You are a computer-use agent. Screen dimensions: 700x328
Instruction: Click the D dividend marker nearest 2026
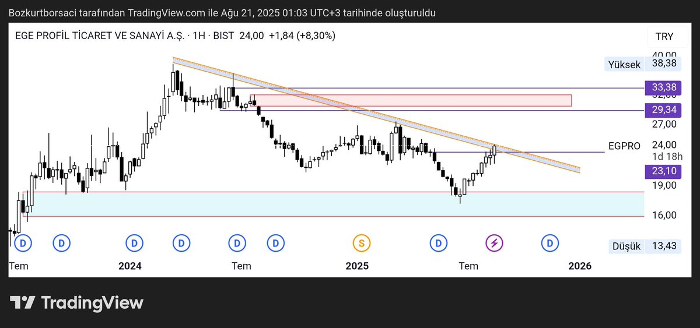[549, 243]
